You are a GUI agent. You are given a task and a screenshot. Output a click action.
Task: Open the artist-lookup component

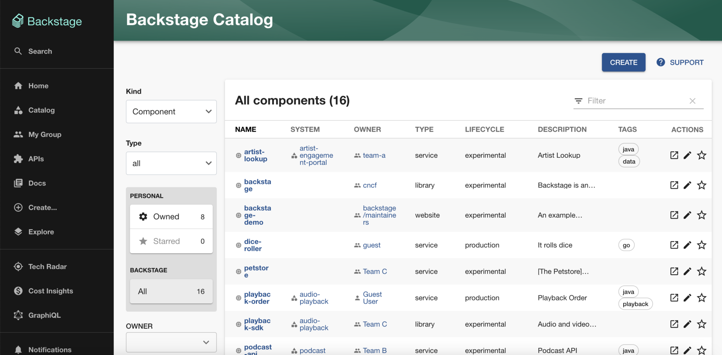coord(256,155)
